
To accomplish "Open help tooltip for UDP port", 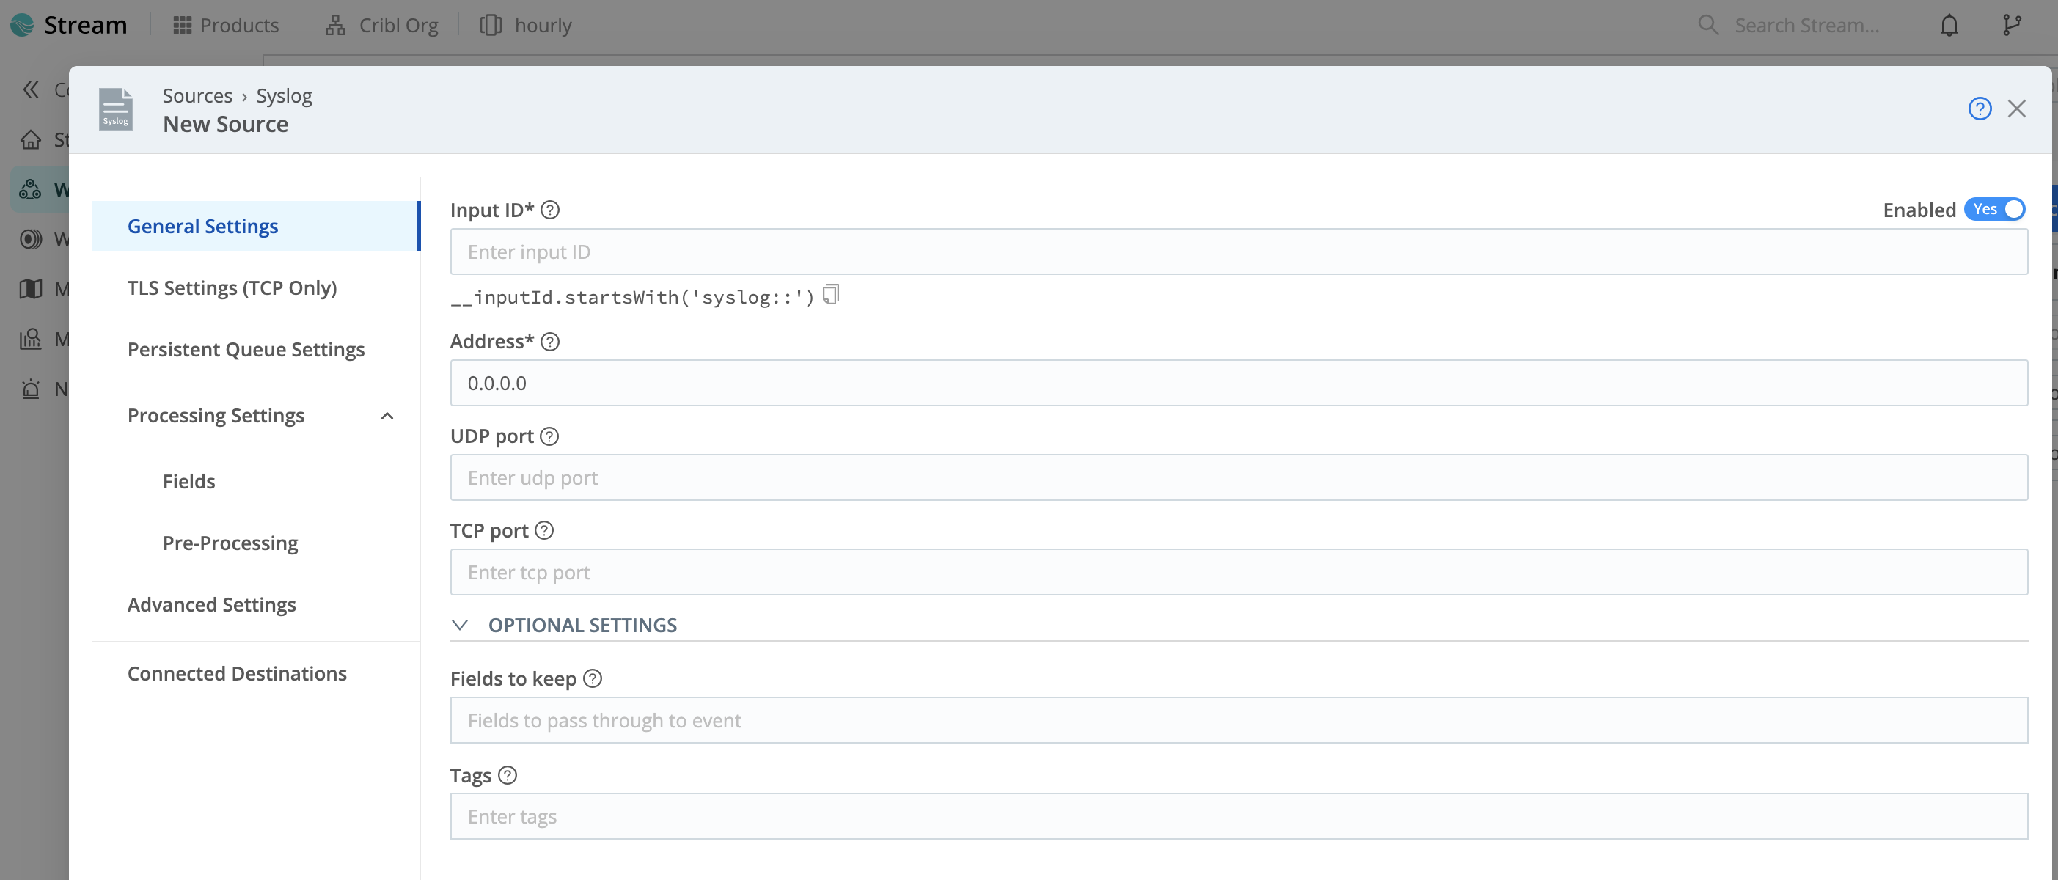I will coord(549,436).
